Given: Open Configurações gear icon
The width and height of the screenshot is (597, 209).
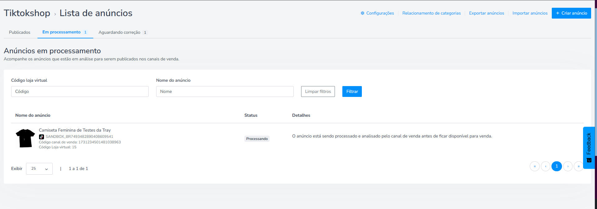Looking at the screenshot, I should (362, 13).
